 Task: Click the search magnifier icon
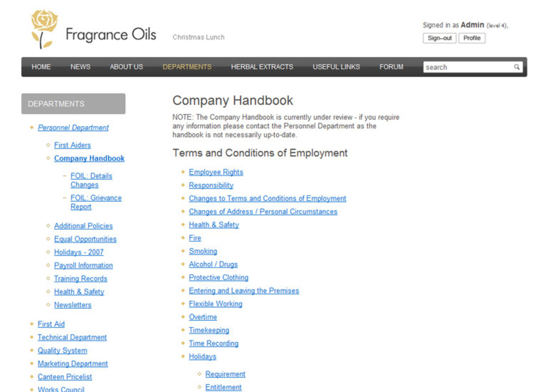click(x=517, y=67)
